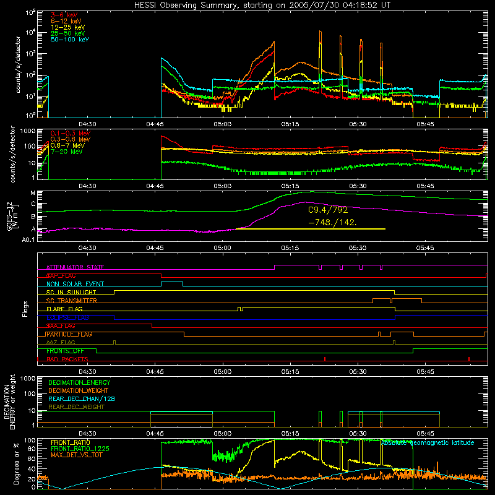The image size is (495, 495).
Task: Select the SC_TRANSMITTER flag label
Action: 71,301
